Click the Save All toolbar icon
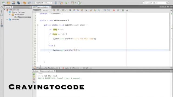Viewport: 173px width, 97px height. click(18, 3)
